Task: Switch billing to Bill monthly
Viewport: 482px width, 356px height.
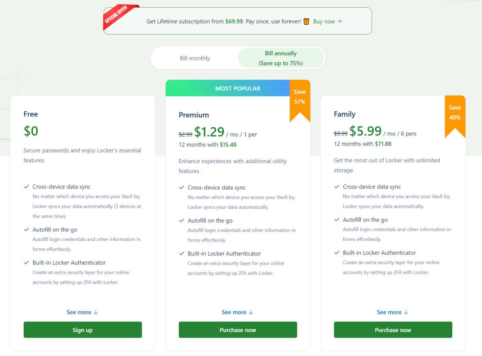Action: pyautogui.click(x=195, y=58)
